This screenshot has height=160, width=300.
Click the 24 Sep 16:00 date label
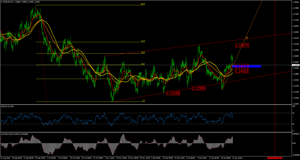(40, 158)
